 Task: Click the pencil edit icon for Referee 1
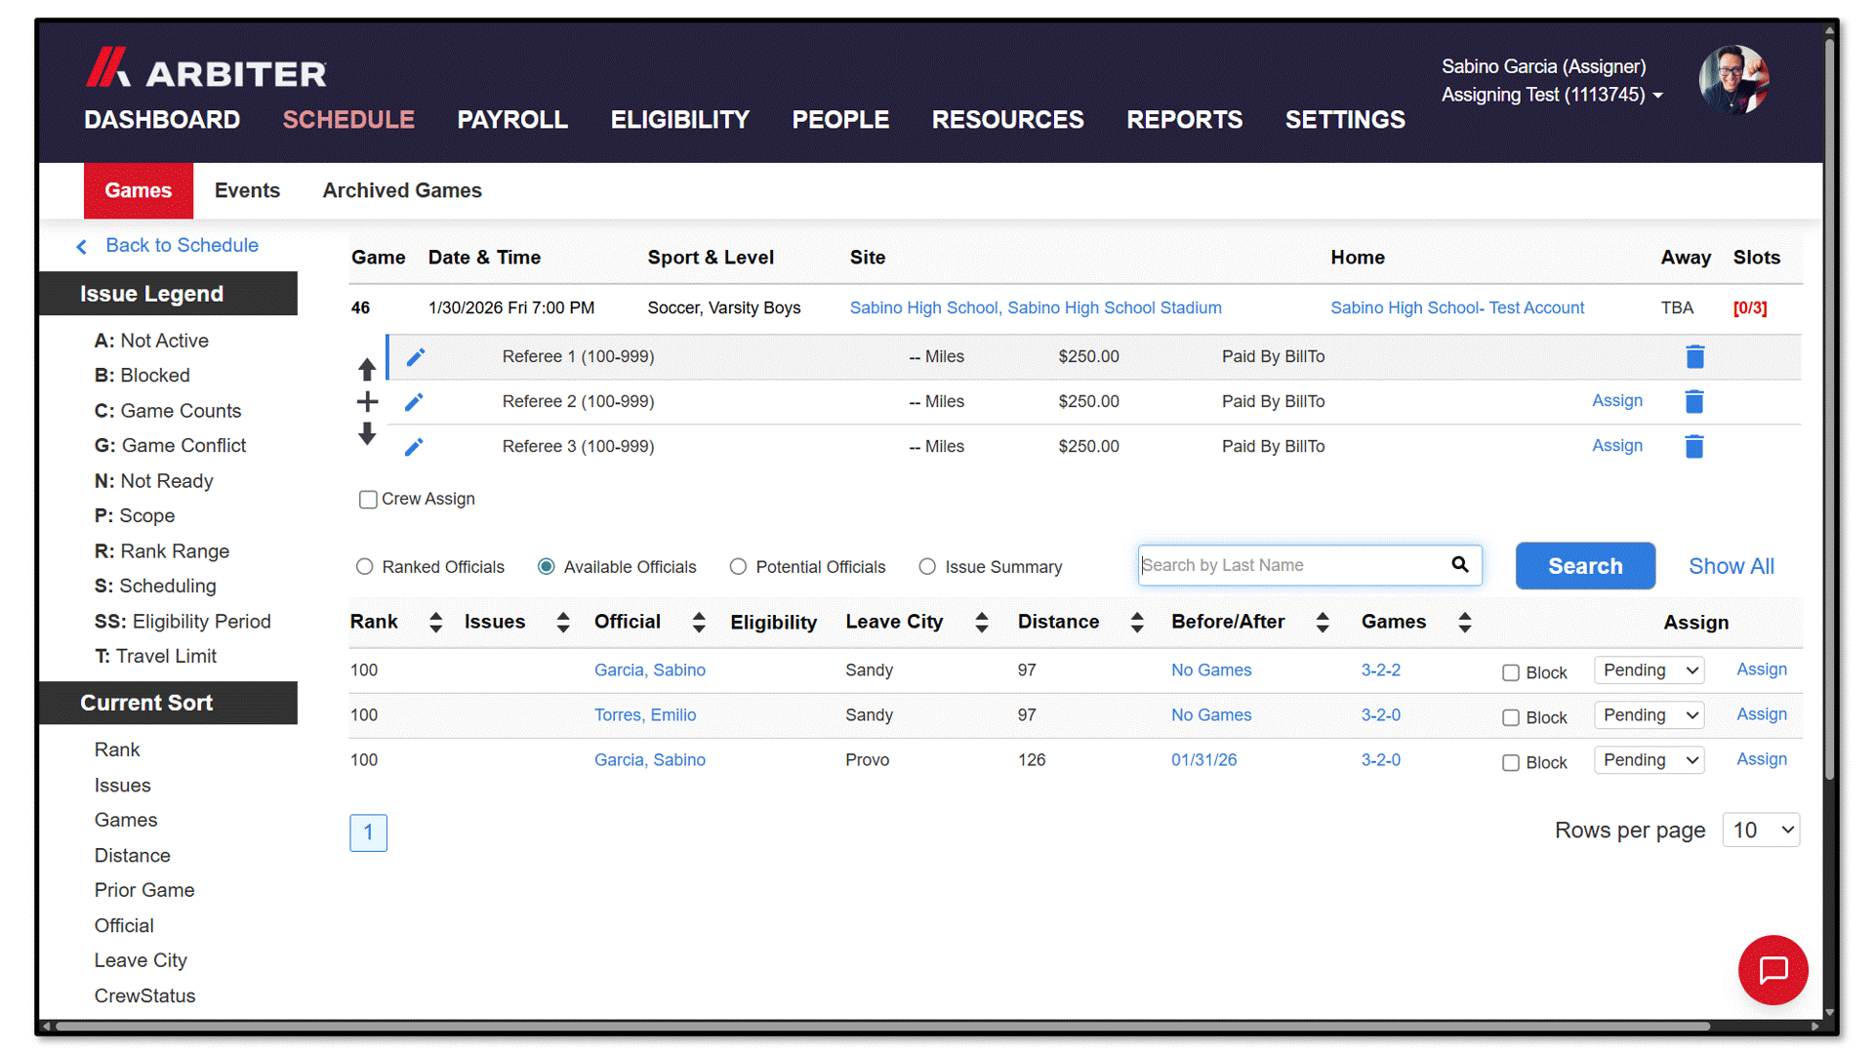click(x=415, y=357)
